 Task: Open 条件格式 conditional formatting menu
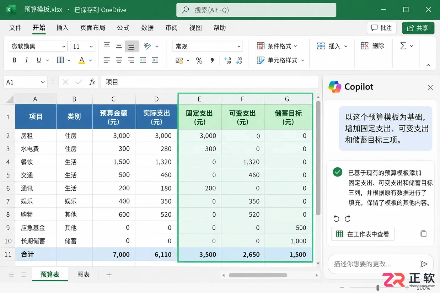[277, 46]
